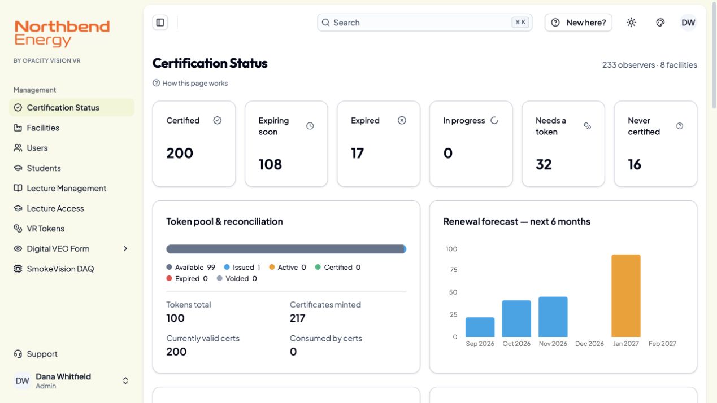Open the DW user avatar in header
This screenshot has height=403, width=717.
pos(688,23)
